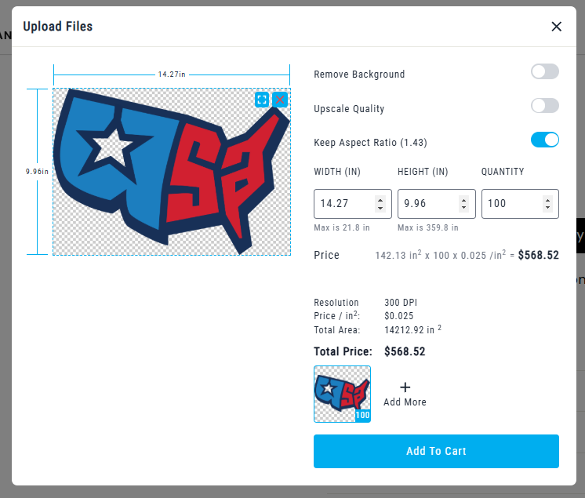Click Add More label to upload files

pos(405,402)
